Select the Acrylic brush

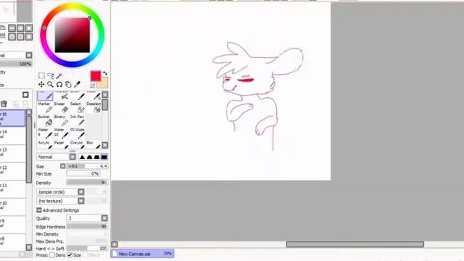pos(45,144)
